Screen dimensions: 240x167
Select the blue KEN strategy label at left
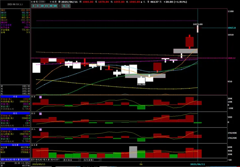(15, 160)
